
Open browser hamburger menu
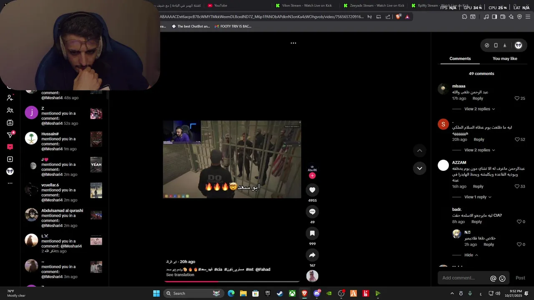[528, 17]
